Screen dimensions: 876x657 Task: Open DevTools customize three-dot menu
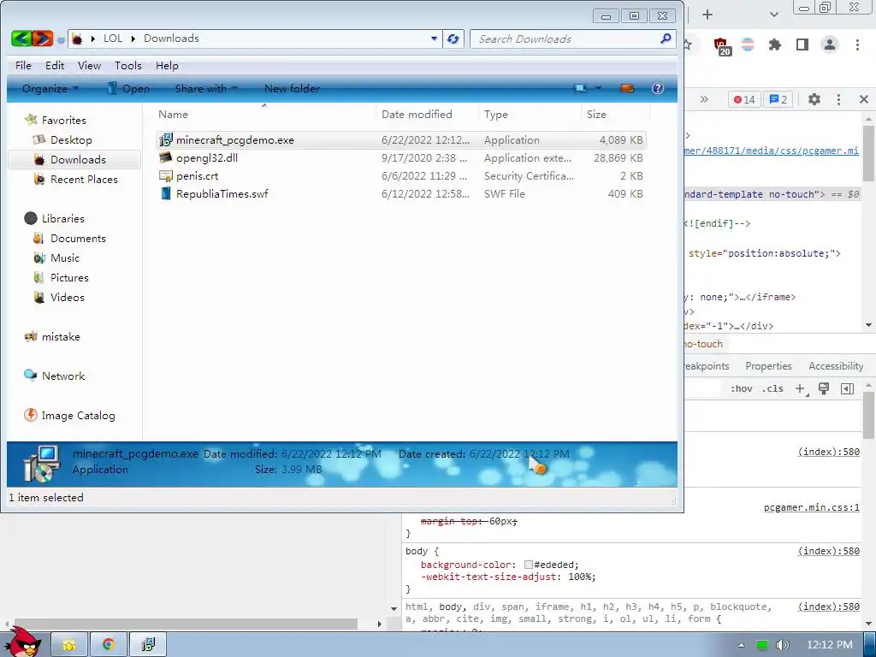838,99
